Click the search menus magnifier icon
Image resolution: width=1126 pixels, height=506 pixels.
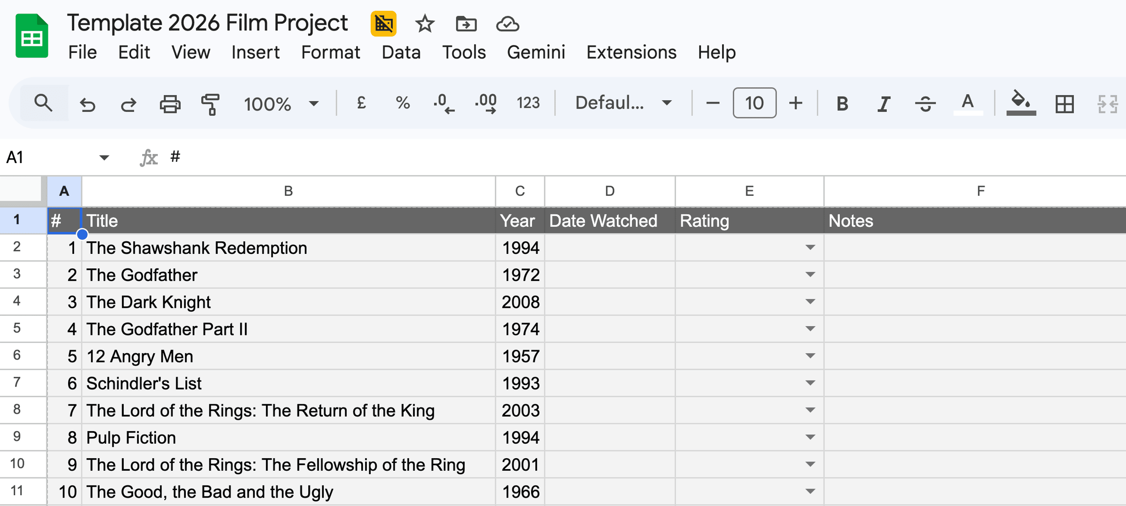pos(44,103)
